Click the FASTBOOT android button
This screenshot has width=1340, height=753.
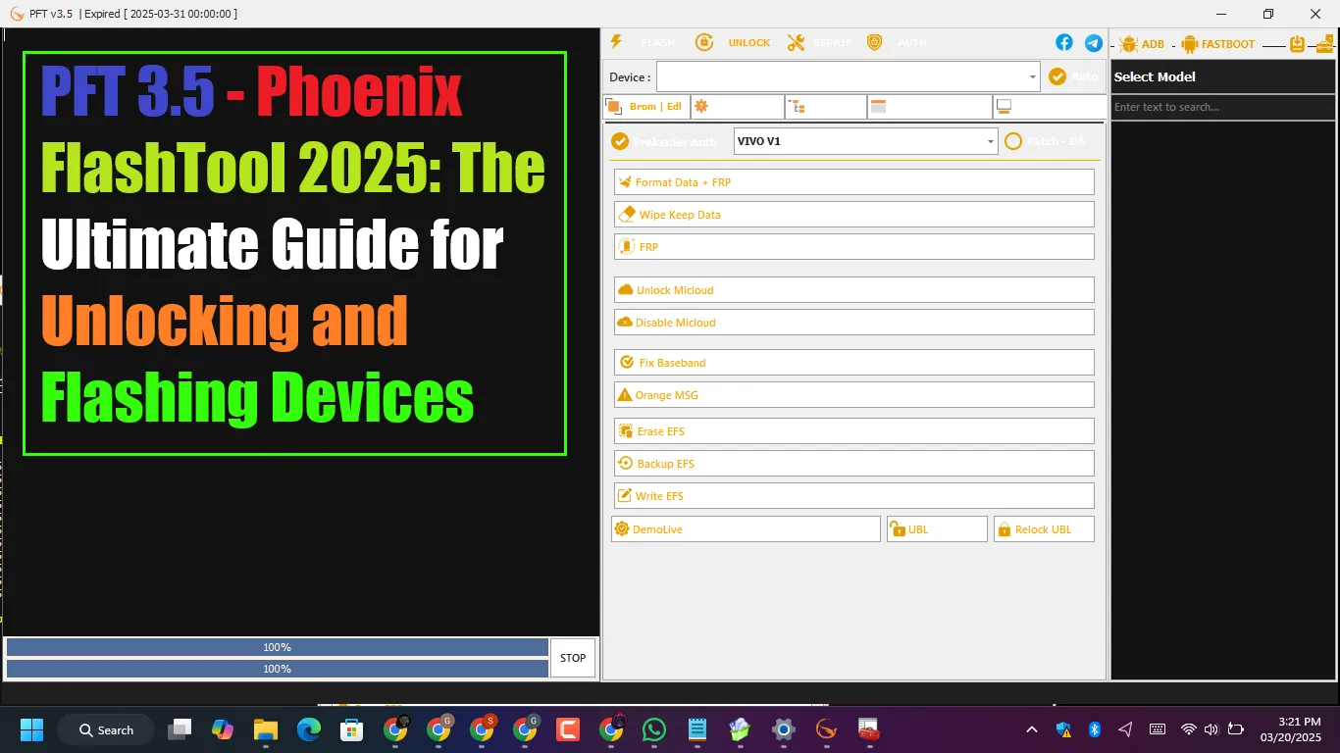coord(1218,44)
